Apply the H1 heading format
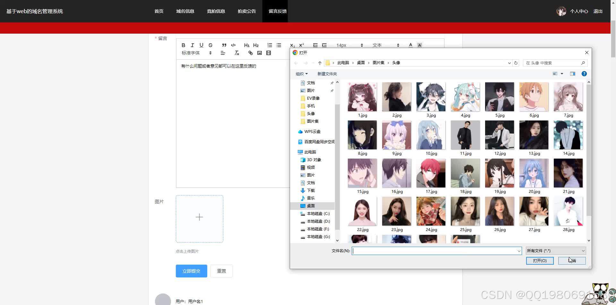Screen dimensions: 616x305 (247, 45)
